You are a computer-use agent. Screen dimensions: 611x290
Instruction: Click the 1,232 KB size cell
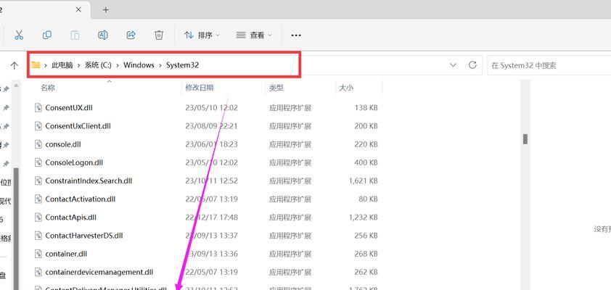(363, 217)
